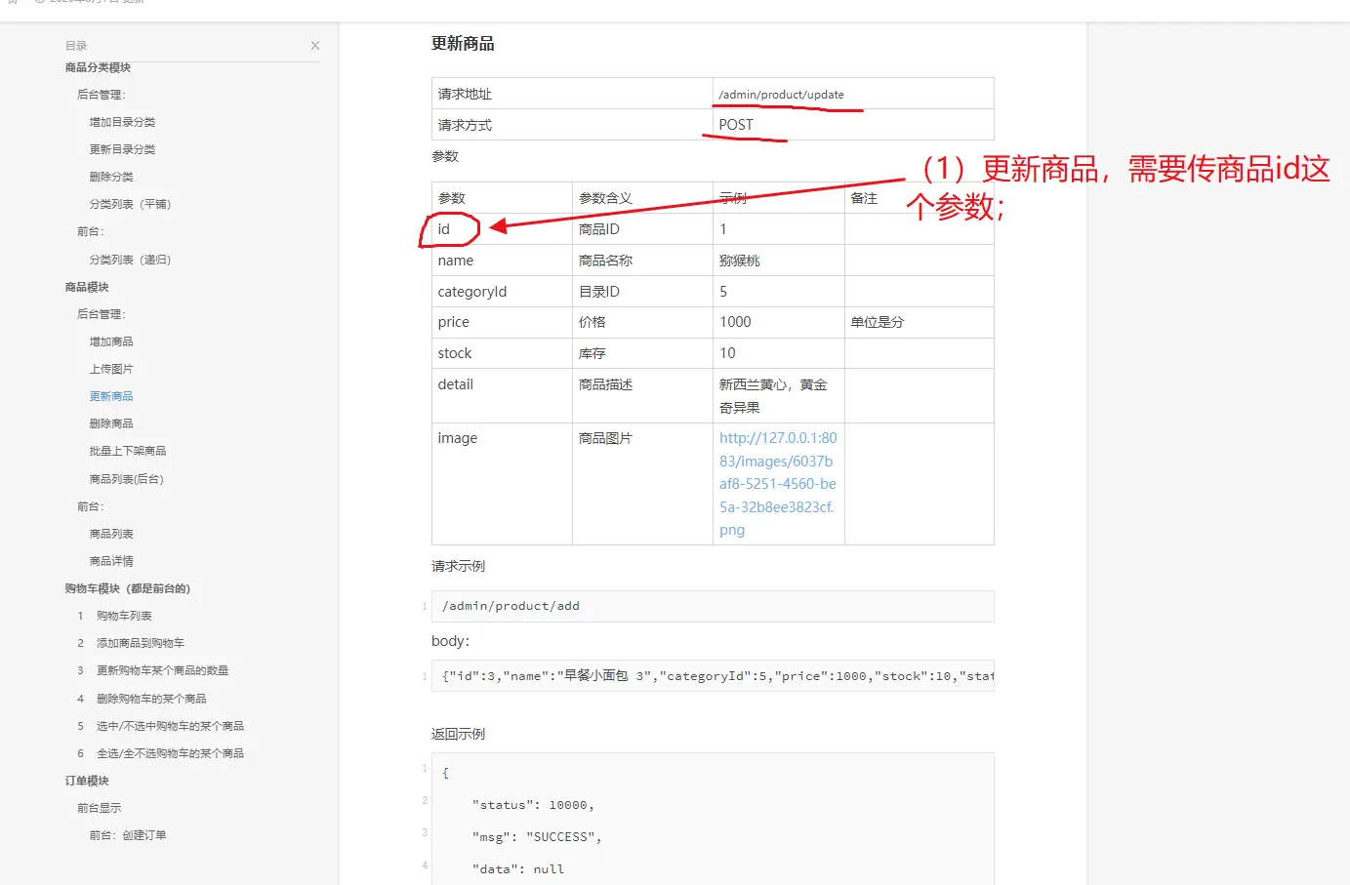Go to 后台管理 under 商品模块 in outline

pyautogui.click(x=102, y=314)
